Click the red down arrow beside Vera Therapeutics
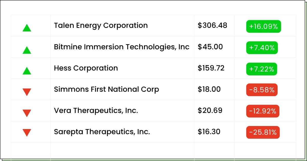This screenshot has width=307, height=161. [27, 113]
